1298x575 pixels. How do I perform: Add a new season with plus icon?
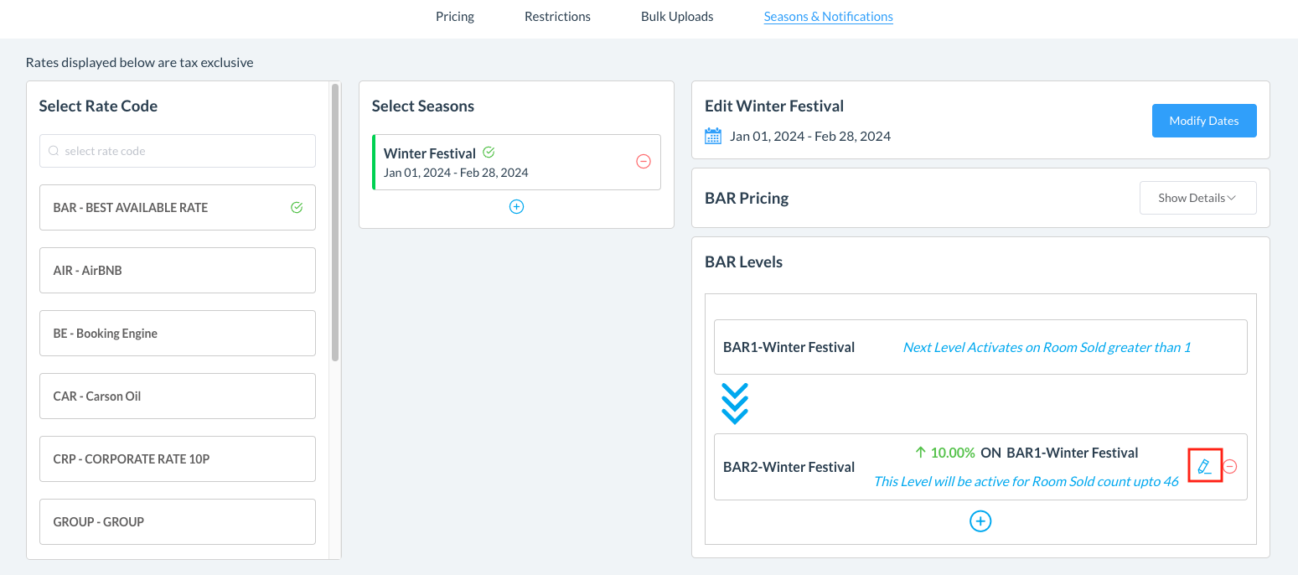(x=516, y=206)
